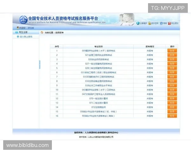Open exam name 021监理工程师执业资格考试
This screenshot has height=153, width=191.
98,55
